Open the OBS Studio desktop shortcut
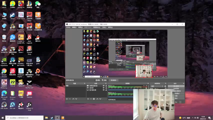This screenshot has height=120, width=213. pos(4,106)
